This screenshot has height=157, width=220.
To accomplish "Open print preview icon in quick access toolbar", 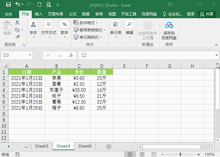I will tap(49, 4).
